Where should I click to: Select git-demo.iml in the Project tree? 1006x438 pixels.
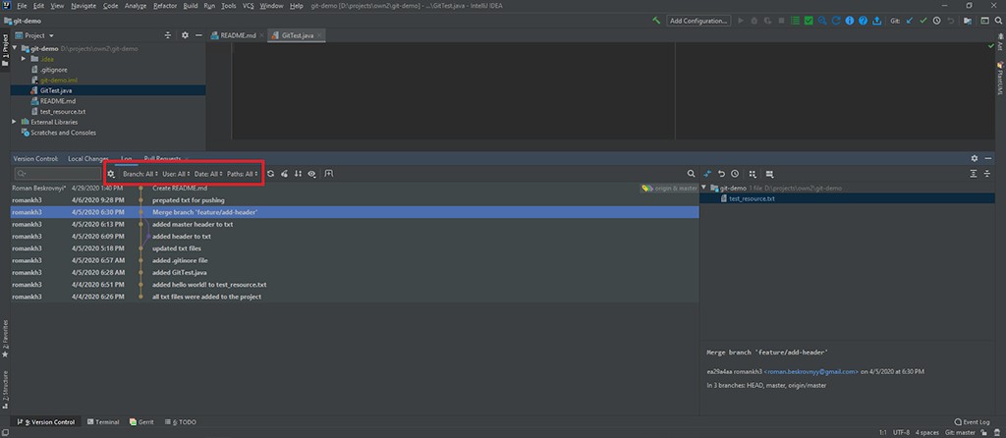58,81
